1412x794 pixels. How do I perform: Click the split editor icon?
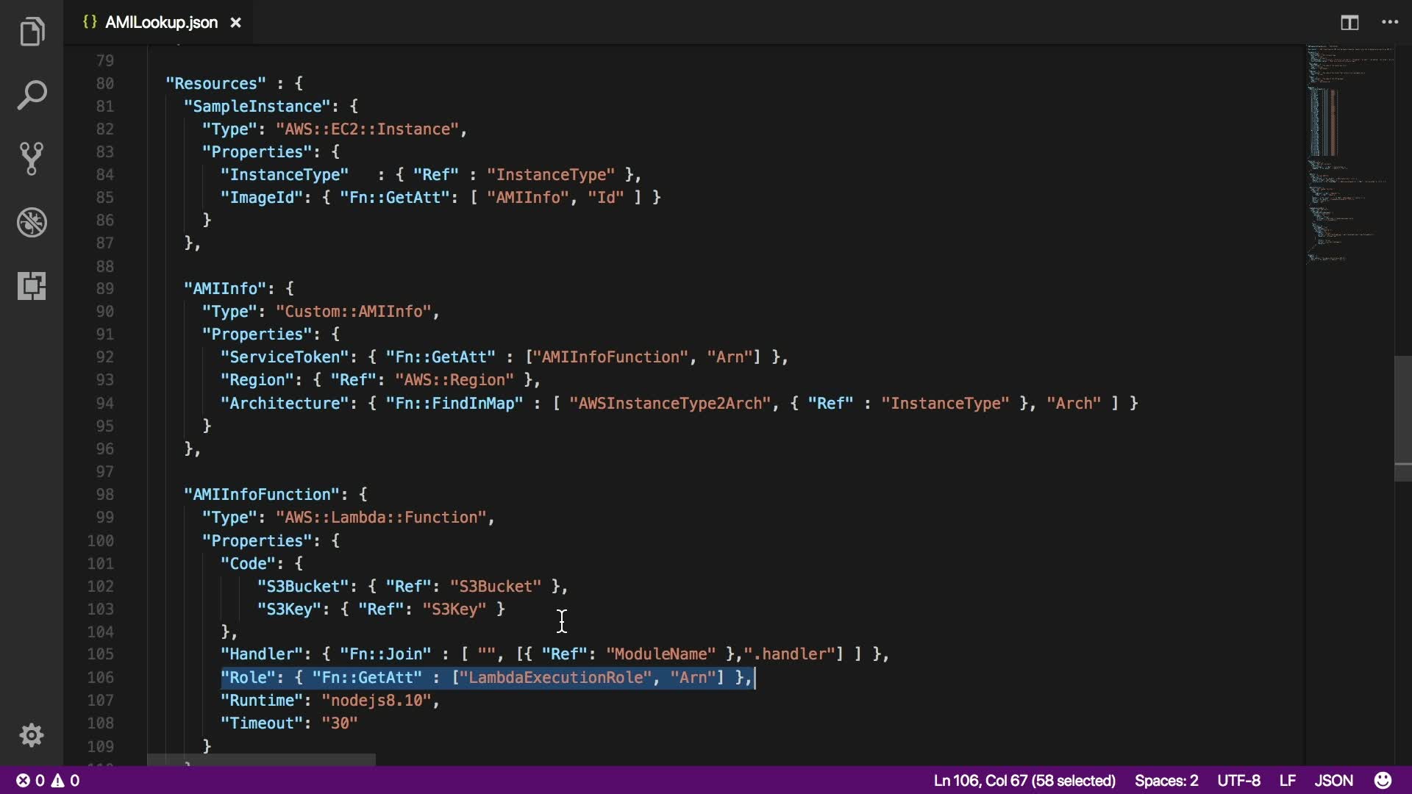pos(1349,23)
